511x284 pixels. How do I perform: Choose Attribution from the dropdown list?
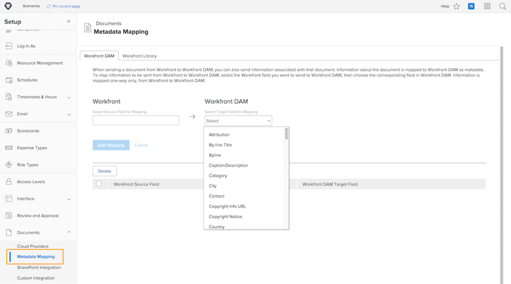219,135
